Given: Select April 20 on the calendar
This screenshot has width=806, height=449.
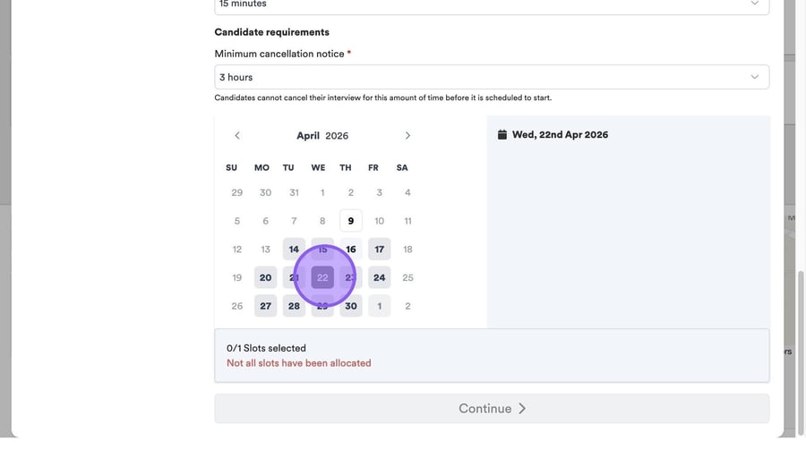Looking at the screenshot, I should tap(265, 278).
